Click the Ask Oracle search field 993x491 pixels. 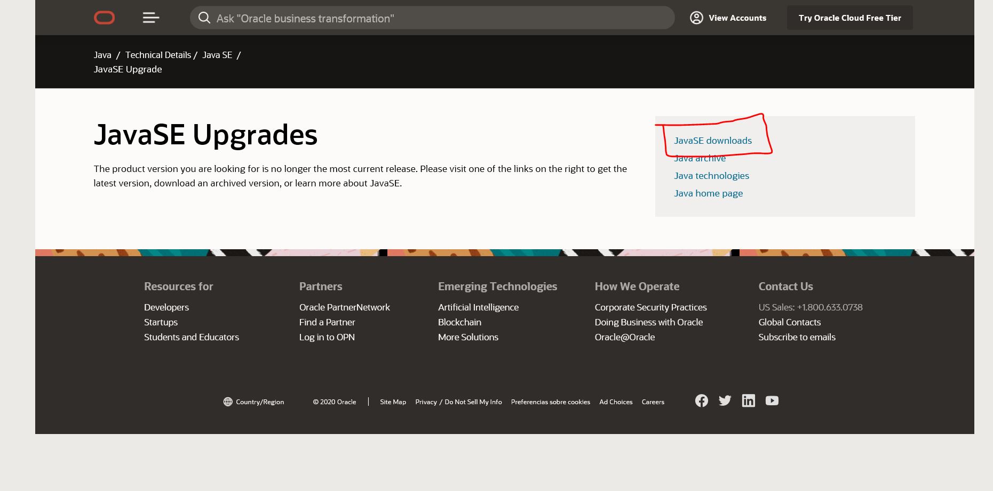438,18
